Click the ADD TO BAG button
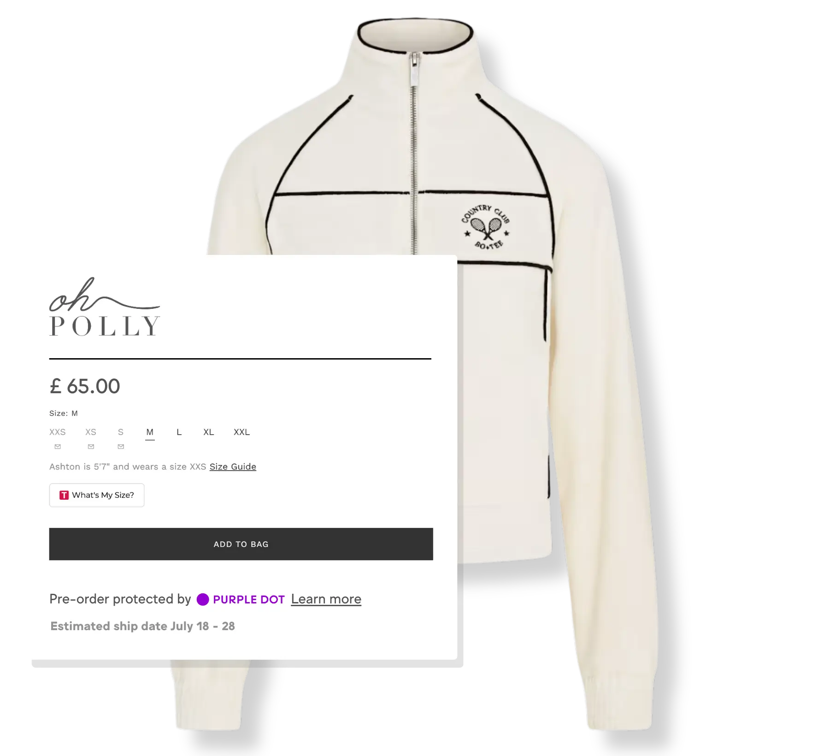The width and height of the screenshot is (824, 756). coord(241,544)
